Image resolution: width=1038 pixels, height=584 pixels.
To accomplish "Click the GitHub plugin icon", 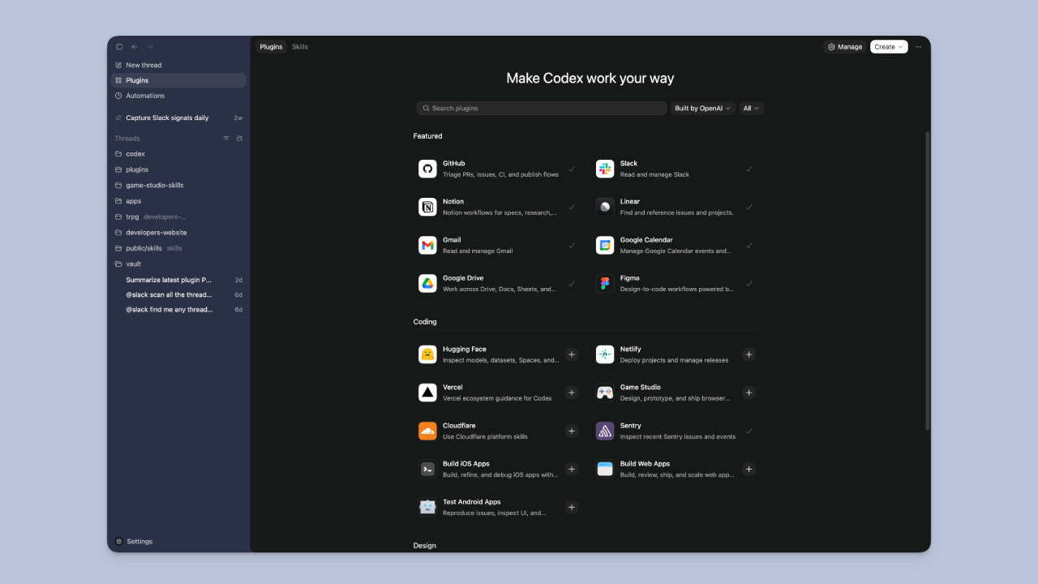I will pos(427,169).
